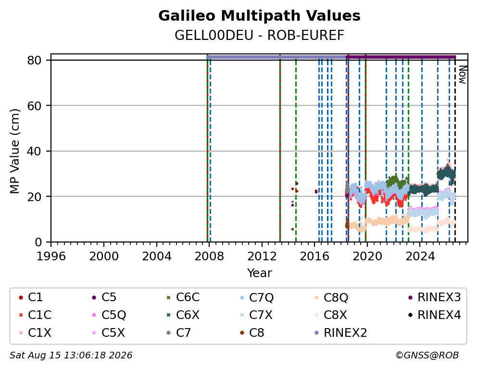Click the C8Q legend entry
The height and width of the screenshot is (370, 477).
coord(331,297)
